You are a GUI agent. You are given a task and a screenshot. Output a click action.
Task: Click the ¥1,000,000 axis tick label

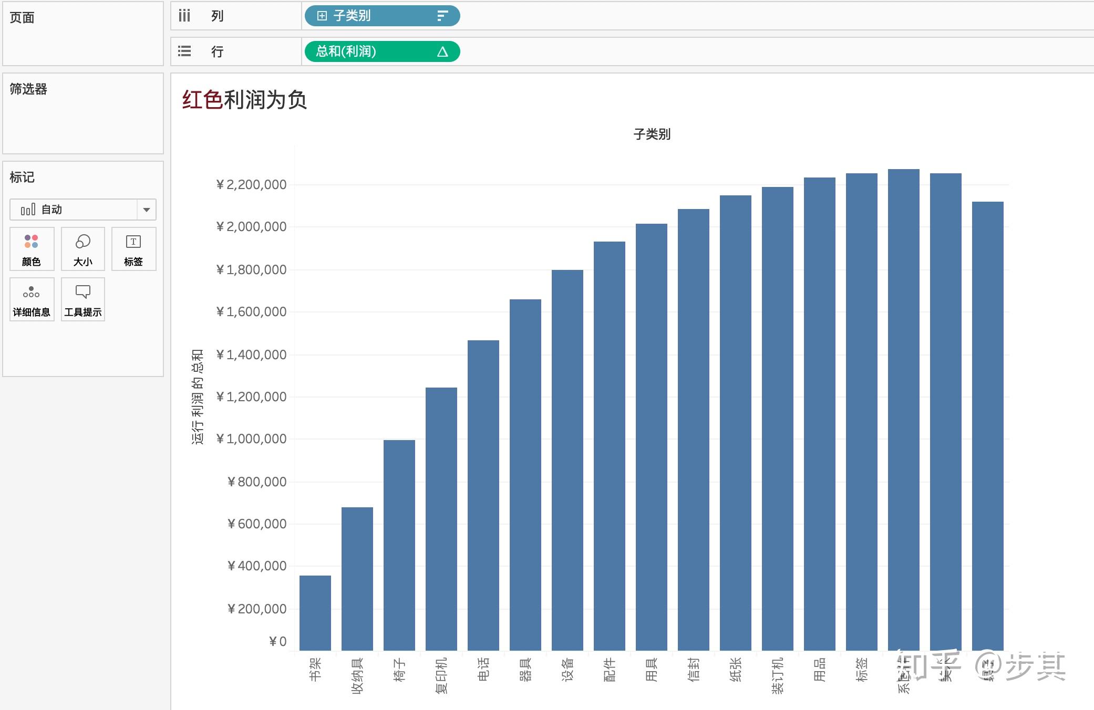(x=252, y=438)
